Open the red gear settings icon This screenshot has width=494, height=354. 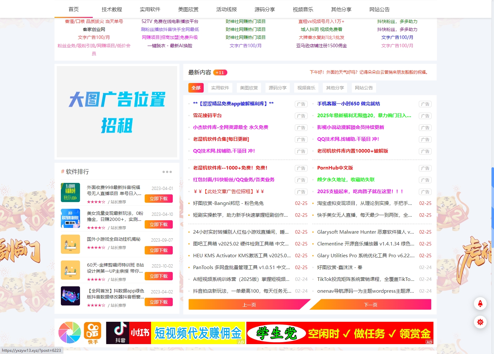pyautogui.click(x=480, y=322)
